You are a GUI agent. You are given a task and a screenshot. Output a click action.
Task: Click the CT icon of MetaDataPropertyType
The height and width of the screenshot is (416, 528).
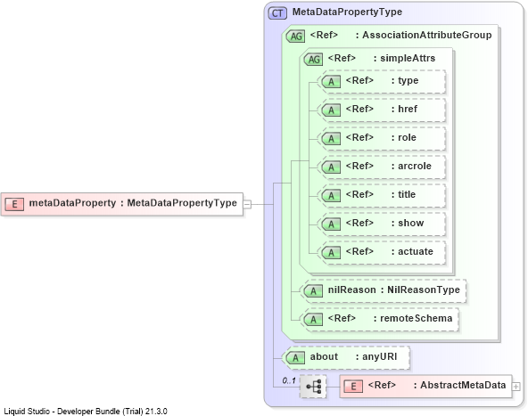coord(277,13)
